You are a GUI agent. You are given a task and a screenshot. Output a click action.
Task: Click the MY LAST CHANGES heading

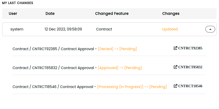click(18, 3)
